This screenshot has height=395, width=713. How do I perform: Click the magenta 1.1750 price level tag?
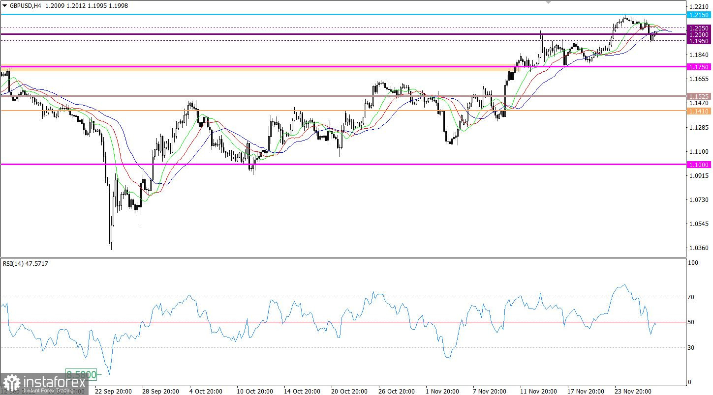[699, 67]
